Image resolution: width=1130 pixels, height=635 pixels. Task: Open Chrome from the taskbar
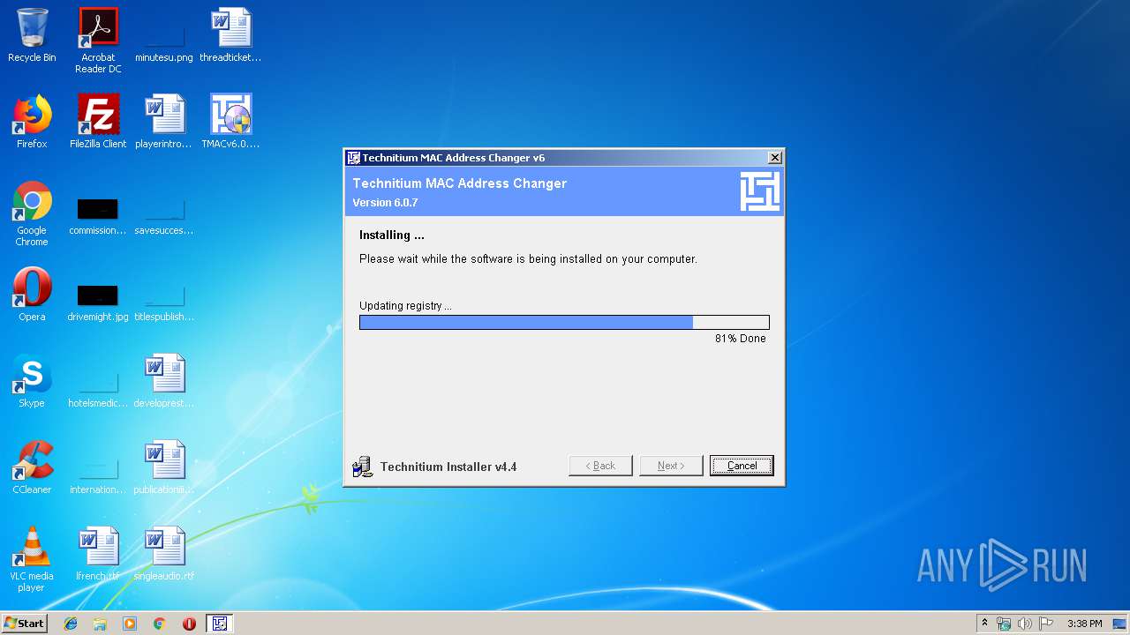[x=159, y=624]
